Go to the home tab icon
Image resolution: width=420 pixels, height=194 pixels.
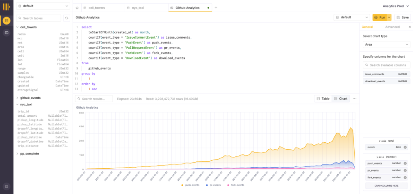77,7
